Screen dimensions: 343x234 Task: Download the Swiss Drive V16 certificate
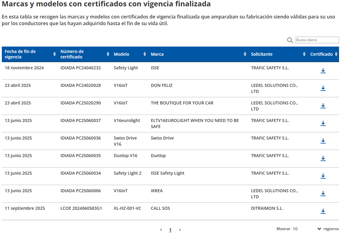click(323, 141)
